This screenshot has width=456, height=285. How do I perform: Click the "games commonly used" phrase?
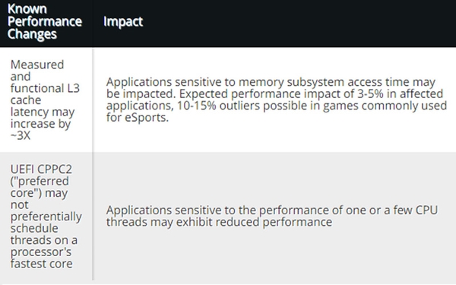(x=385, y=106)
